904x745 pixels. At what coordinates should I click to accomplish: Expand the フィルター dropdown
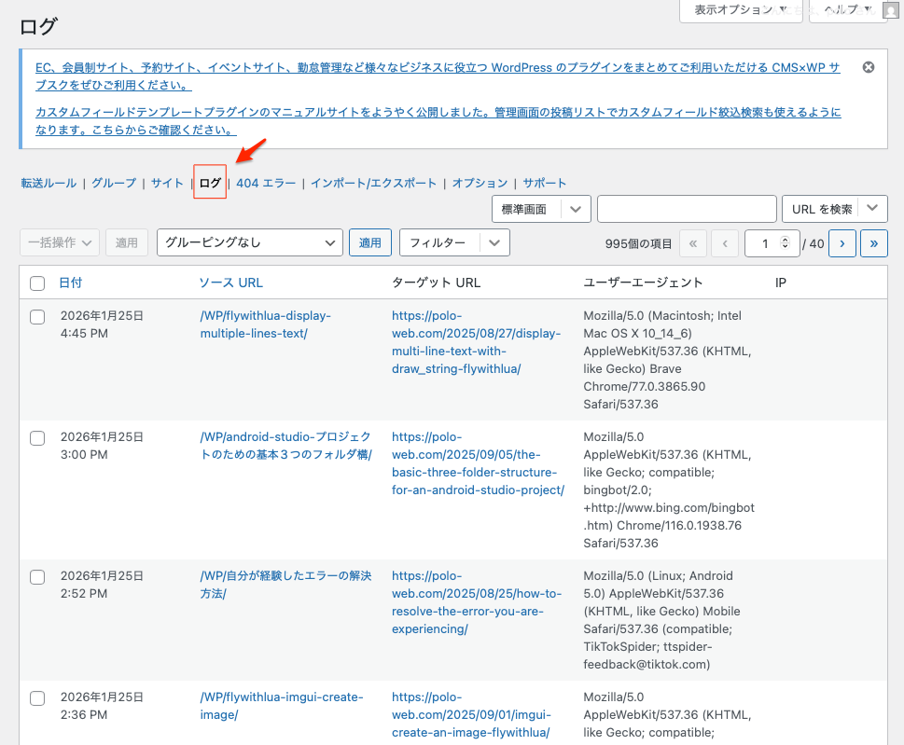pos(453,242)
